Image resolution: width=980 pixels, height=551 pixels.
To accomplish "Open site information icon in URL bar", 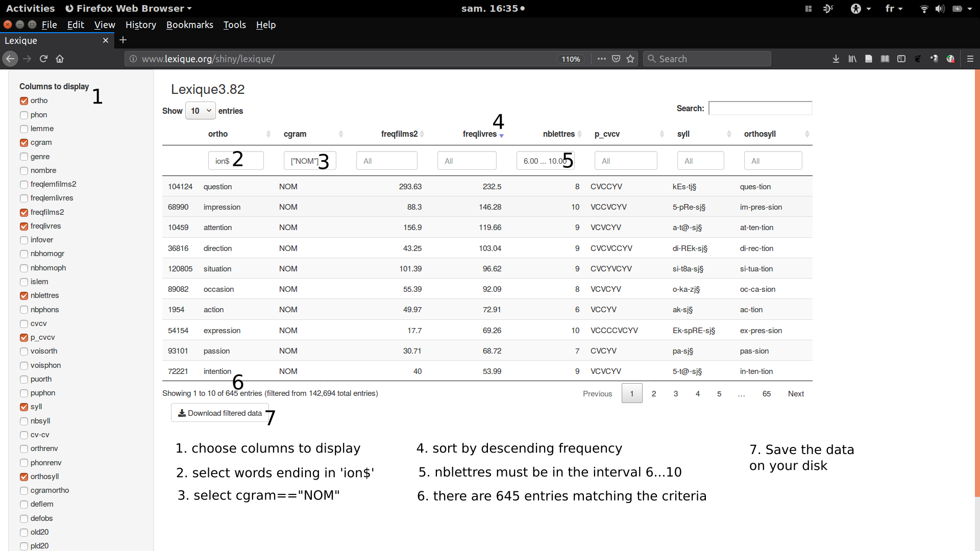I will pyautogui.click(x=133, y=59).
